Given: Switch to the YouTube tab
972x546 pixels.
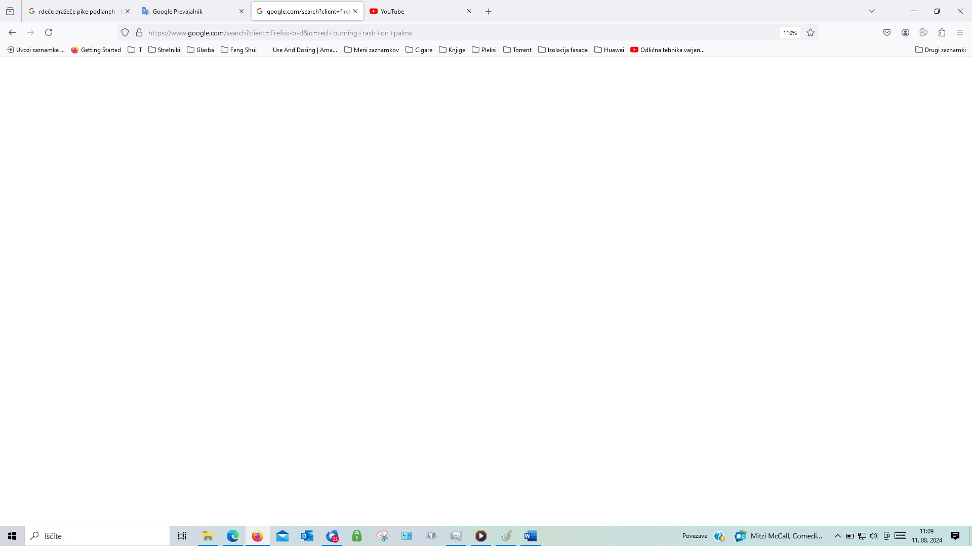Looking at the screenshot, I should pos(415,11).
